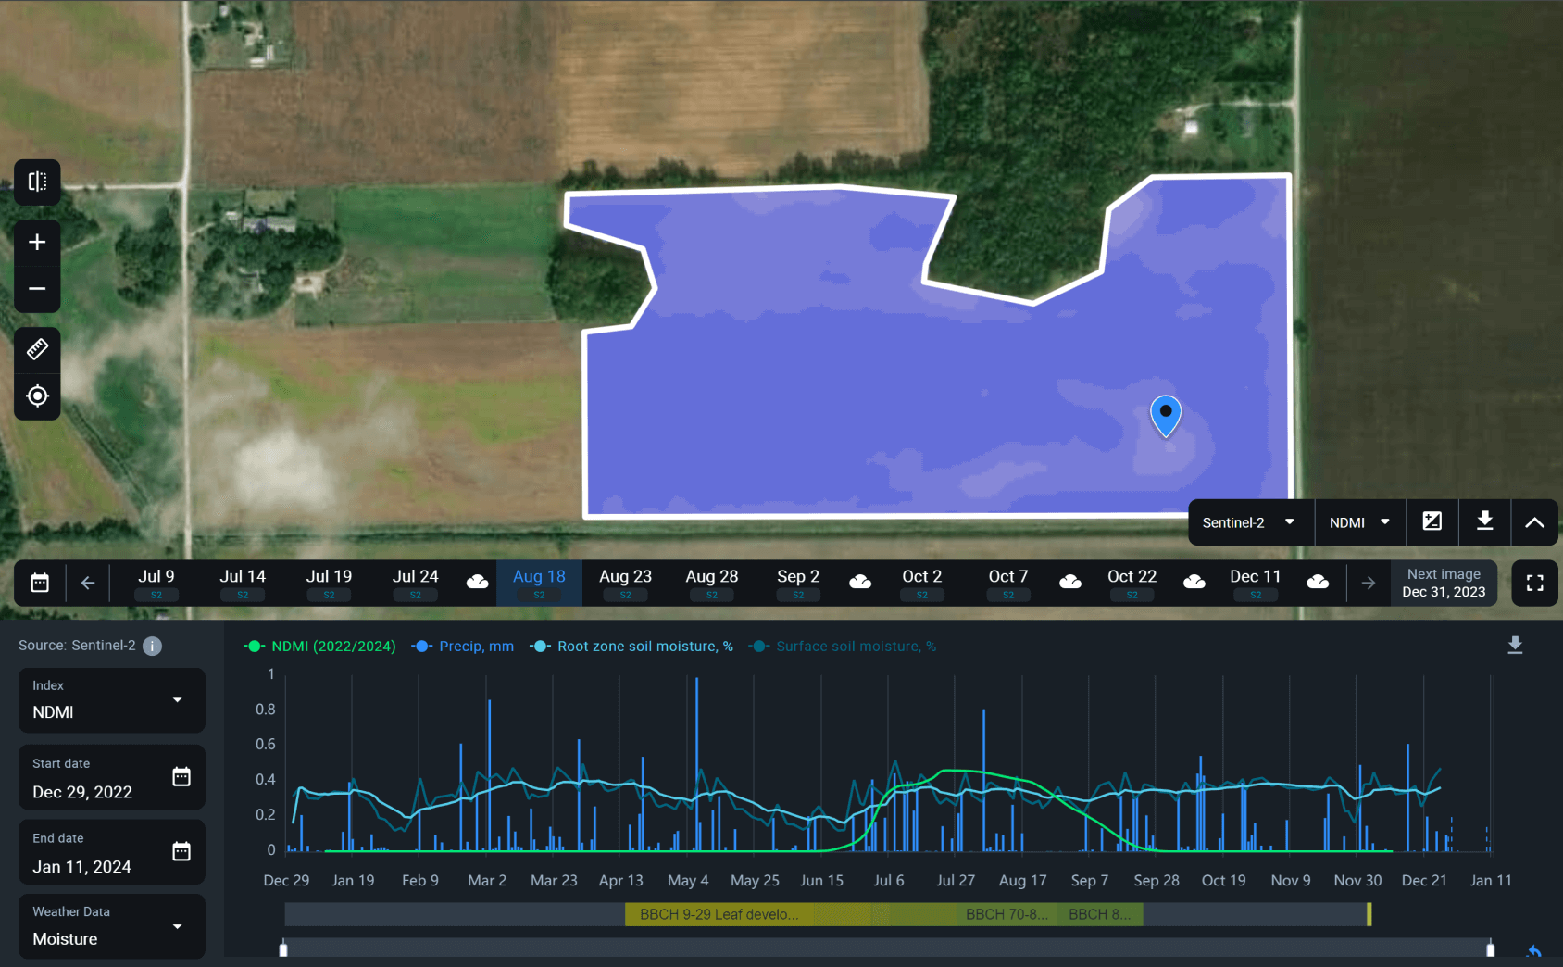Open the timeline calendar picker
The height and width of the screenshot is (967, 1563).
[40, 583]
